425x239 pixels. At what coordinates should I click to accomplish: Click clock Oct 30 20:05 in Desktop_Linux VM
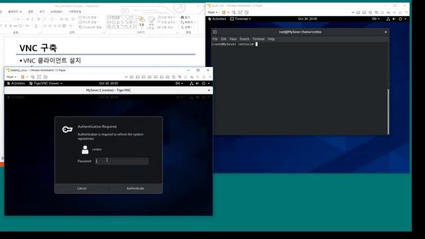(x=108, y=84)
